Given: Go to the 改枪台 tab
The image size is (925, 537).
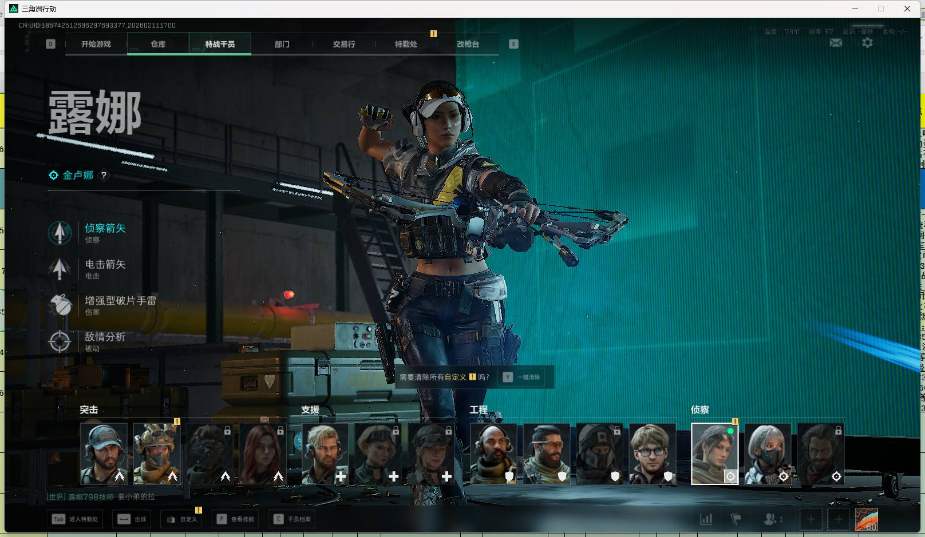Looking at the screenshot, I should (468, 44).
